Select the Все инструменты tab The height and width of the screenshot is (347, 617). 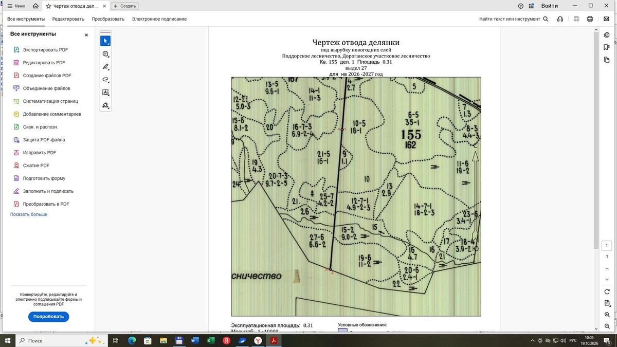(x=26, y=19)
